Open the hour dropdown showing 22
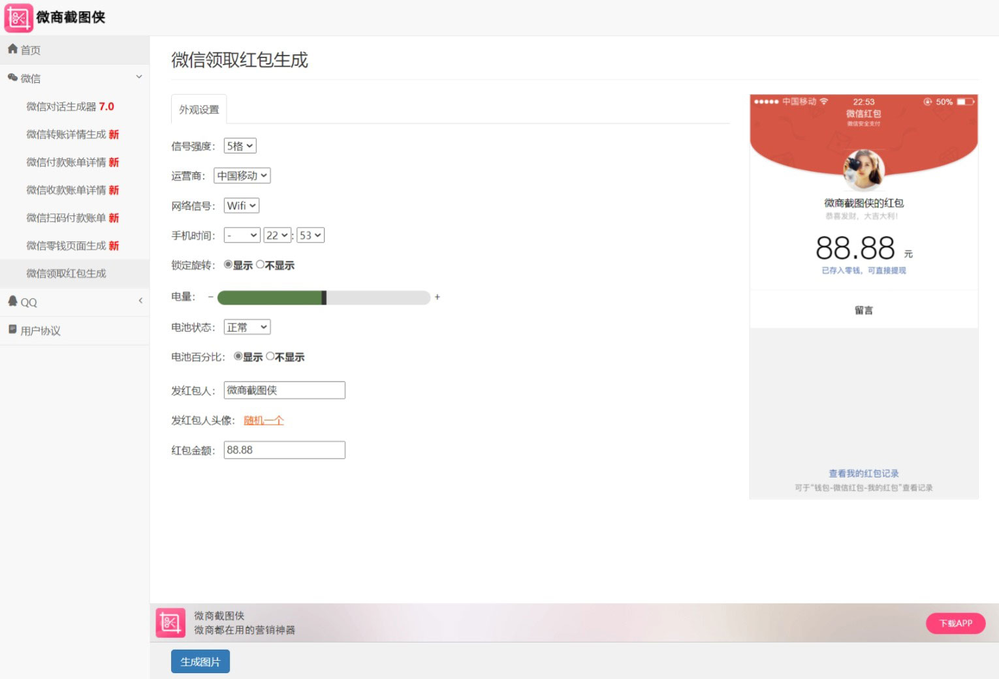 tap(277, 235)
